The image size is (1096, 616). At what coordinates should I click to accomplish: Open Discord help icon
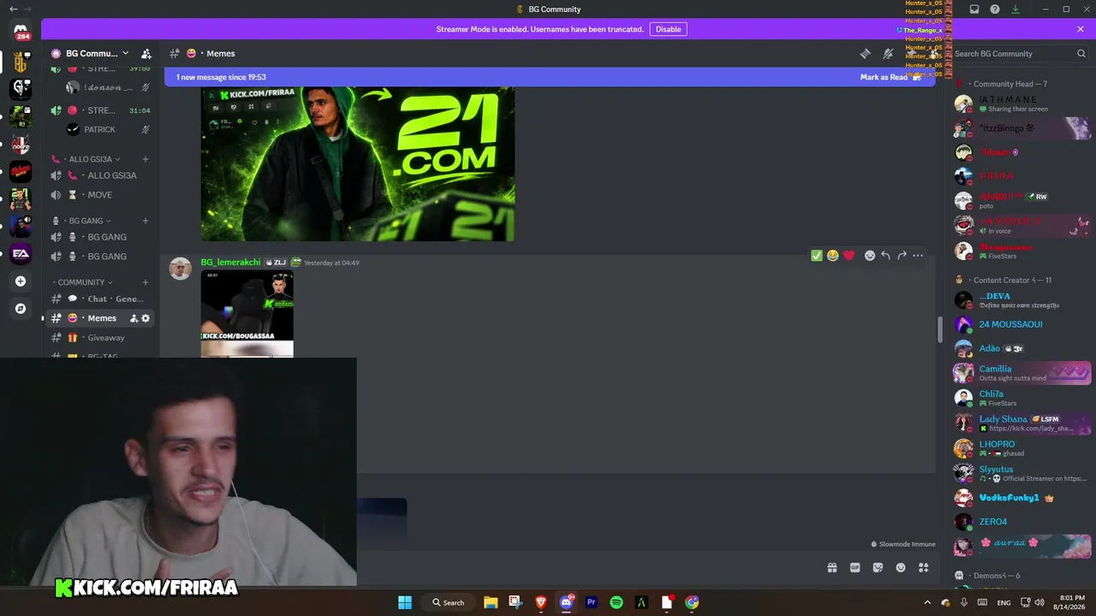(995, 9)
